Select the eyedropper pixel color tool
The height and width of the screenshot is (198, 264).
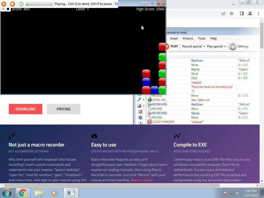coord(139,100)
